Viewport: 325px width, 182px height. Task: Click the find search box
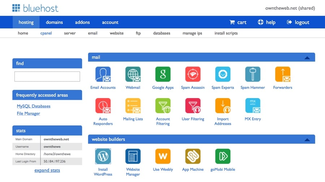coord(47,76)
